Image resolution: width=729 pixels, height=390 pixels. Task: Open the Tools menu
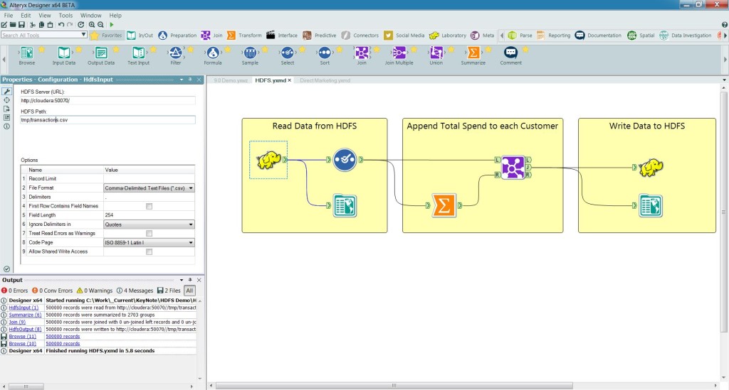point(65,16)
